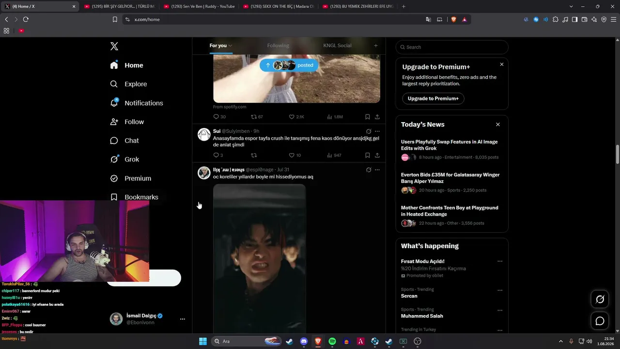This screenshot has width=620, height=349.
Task: Switch to the Following tab
Action: pyautogui.click(x=278, y=46)
